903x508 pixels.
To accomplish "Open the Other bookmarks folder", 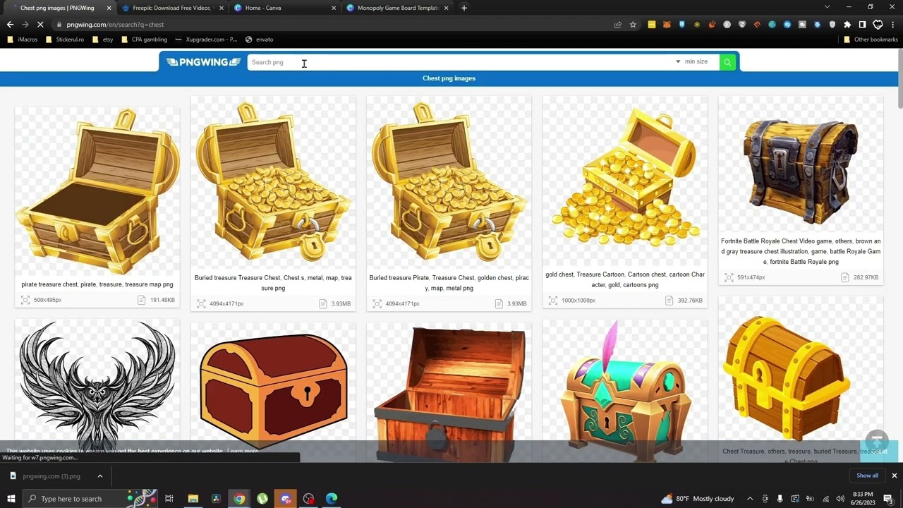I will (871, 40).
